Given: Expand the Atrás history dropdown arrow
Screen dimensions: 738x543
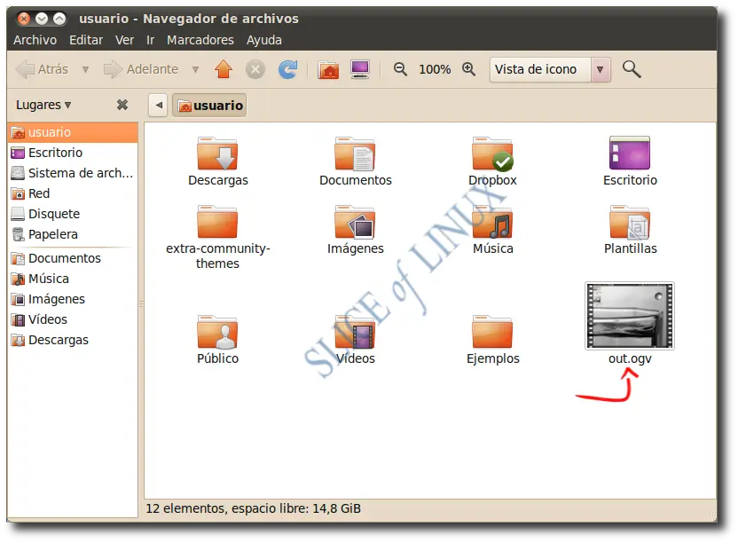Looking at the screenshot, I should pos(86,70).
